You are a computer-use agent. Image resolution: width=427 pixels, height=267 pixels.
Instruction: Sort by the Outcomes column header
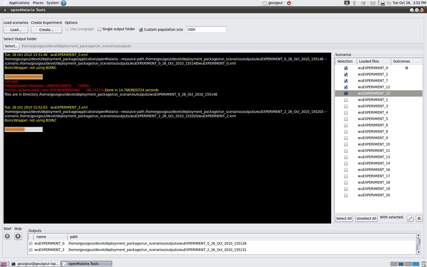tap(407, 61)
